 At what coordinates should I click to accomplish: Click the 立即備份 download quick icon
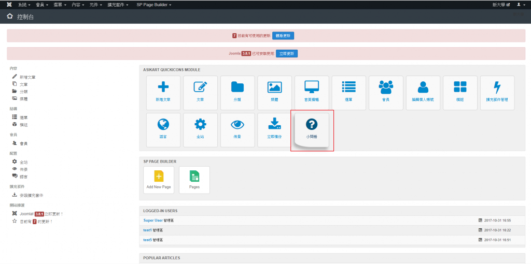[274, 129]
